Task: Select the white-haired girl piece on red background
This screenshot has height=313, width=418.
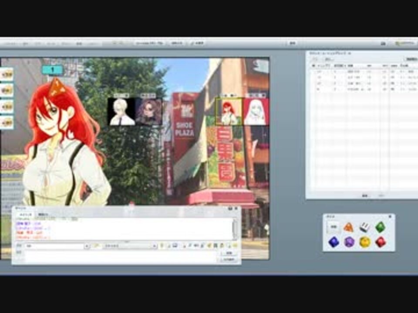Action: [256, 112]
